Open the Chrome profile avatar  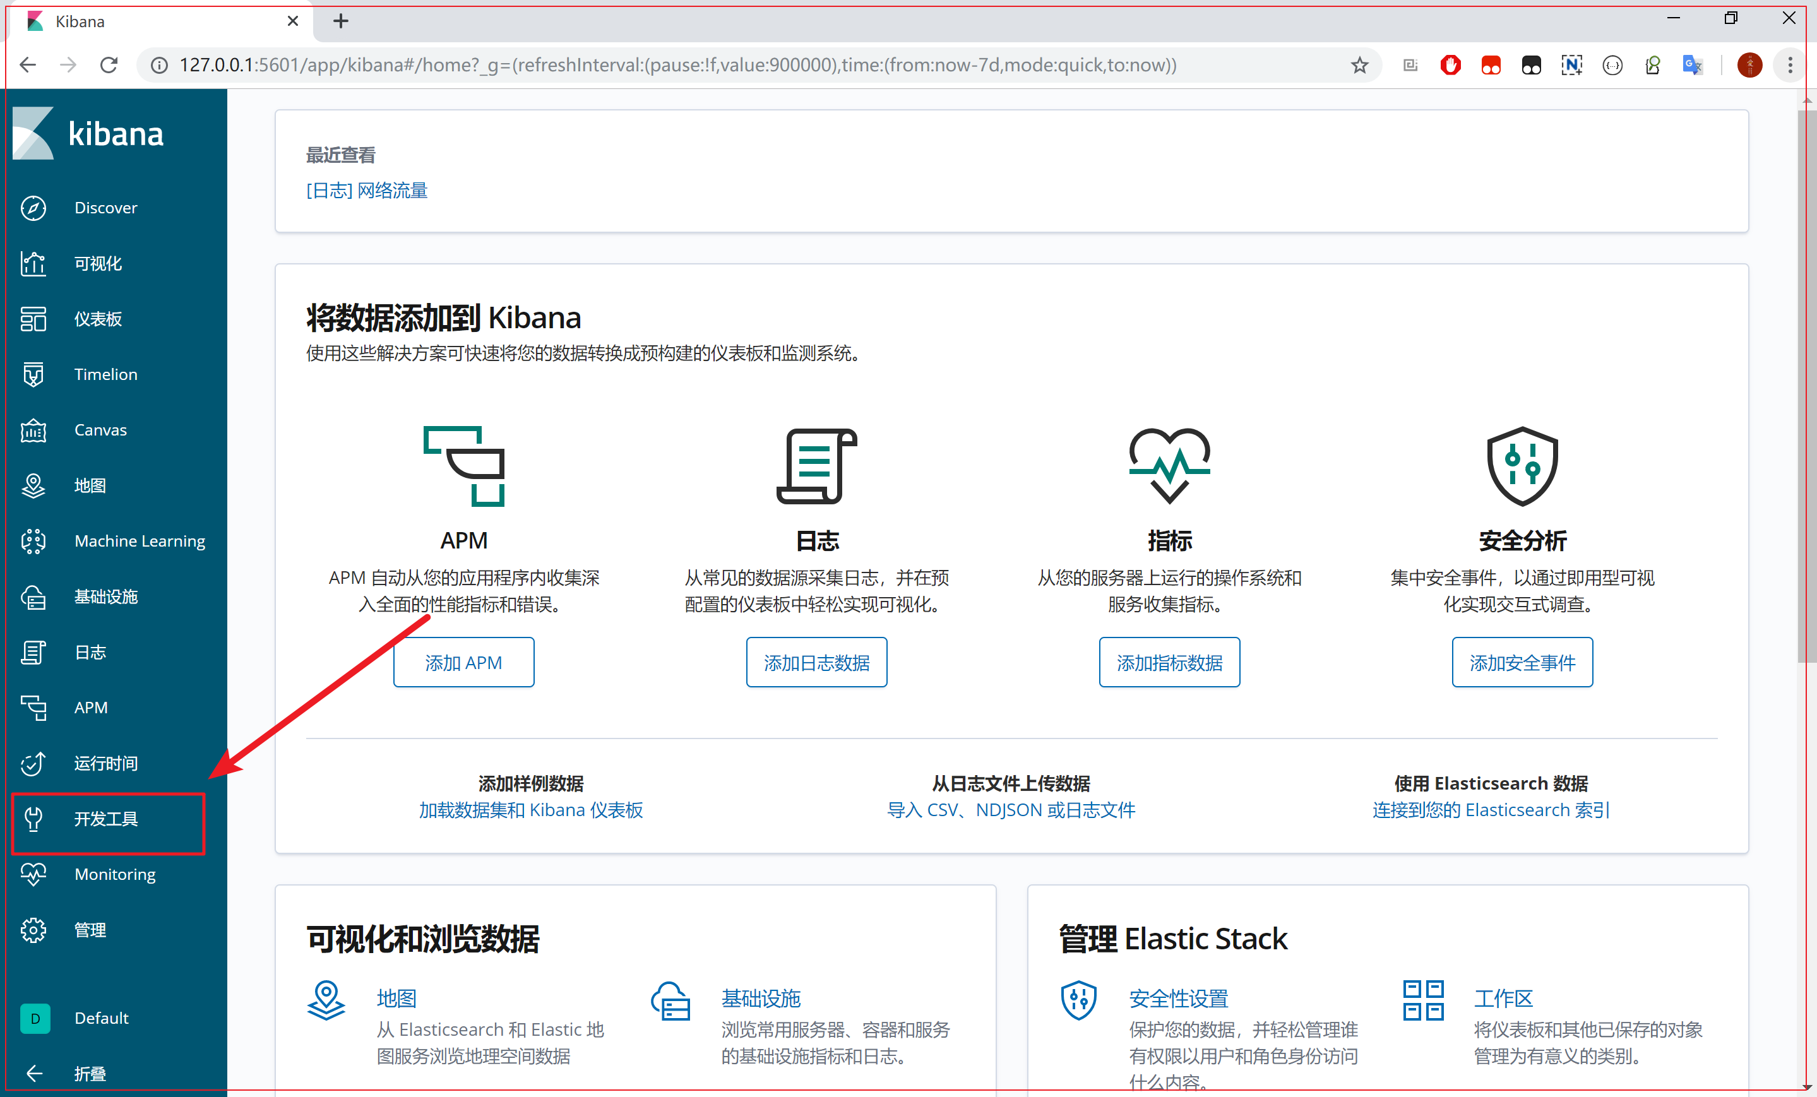click(x=1749, y=66)
